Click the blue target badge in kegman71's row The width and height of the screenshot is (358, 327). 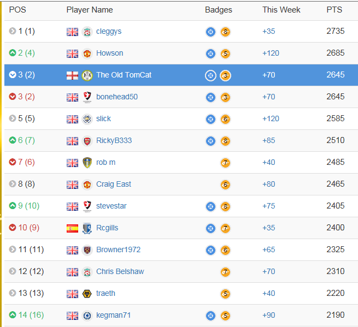[210, 316]
